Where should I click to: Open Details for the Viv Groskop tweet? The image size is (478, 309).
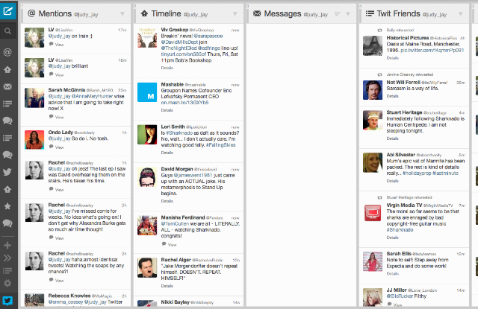pyautogui.click(x=167, y=68)
